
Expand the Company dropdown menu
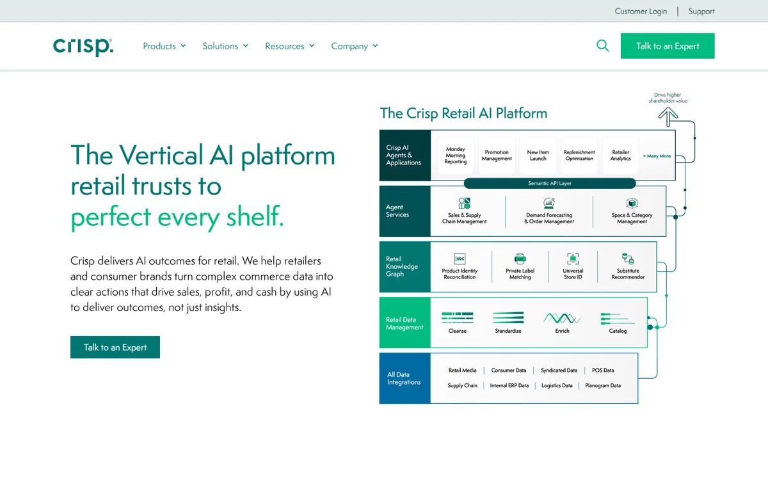pyautogui.click(x=355, y=46)
